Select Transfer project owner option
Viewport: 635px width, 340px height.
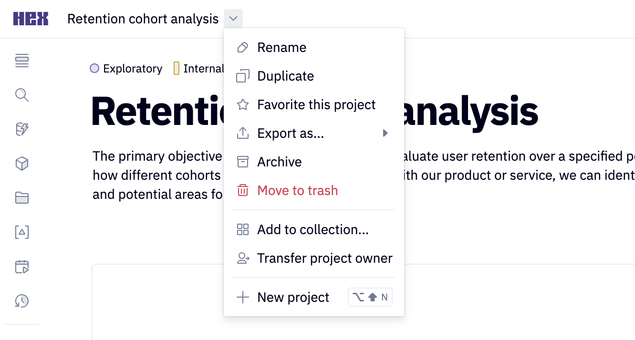[325, 258]
